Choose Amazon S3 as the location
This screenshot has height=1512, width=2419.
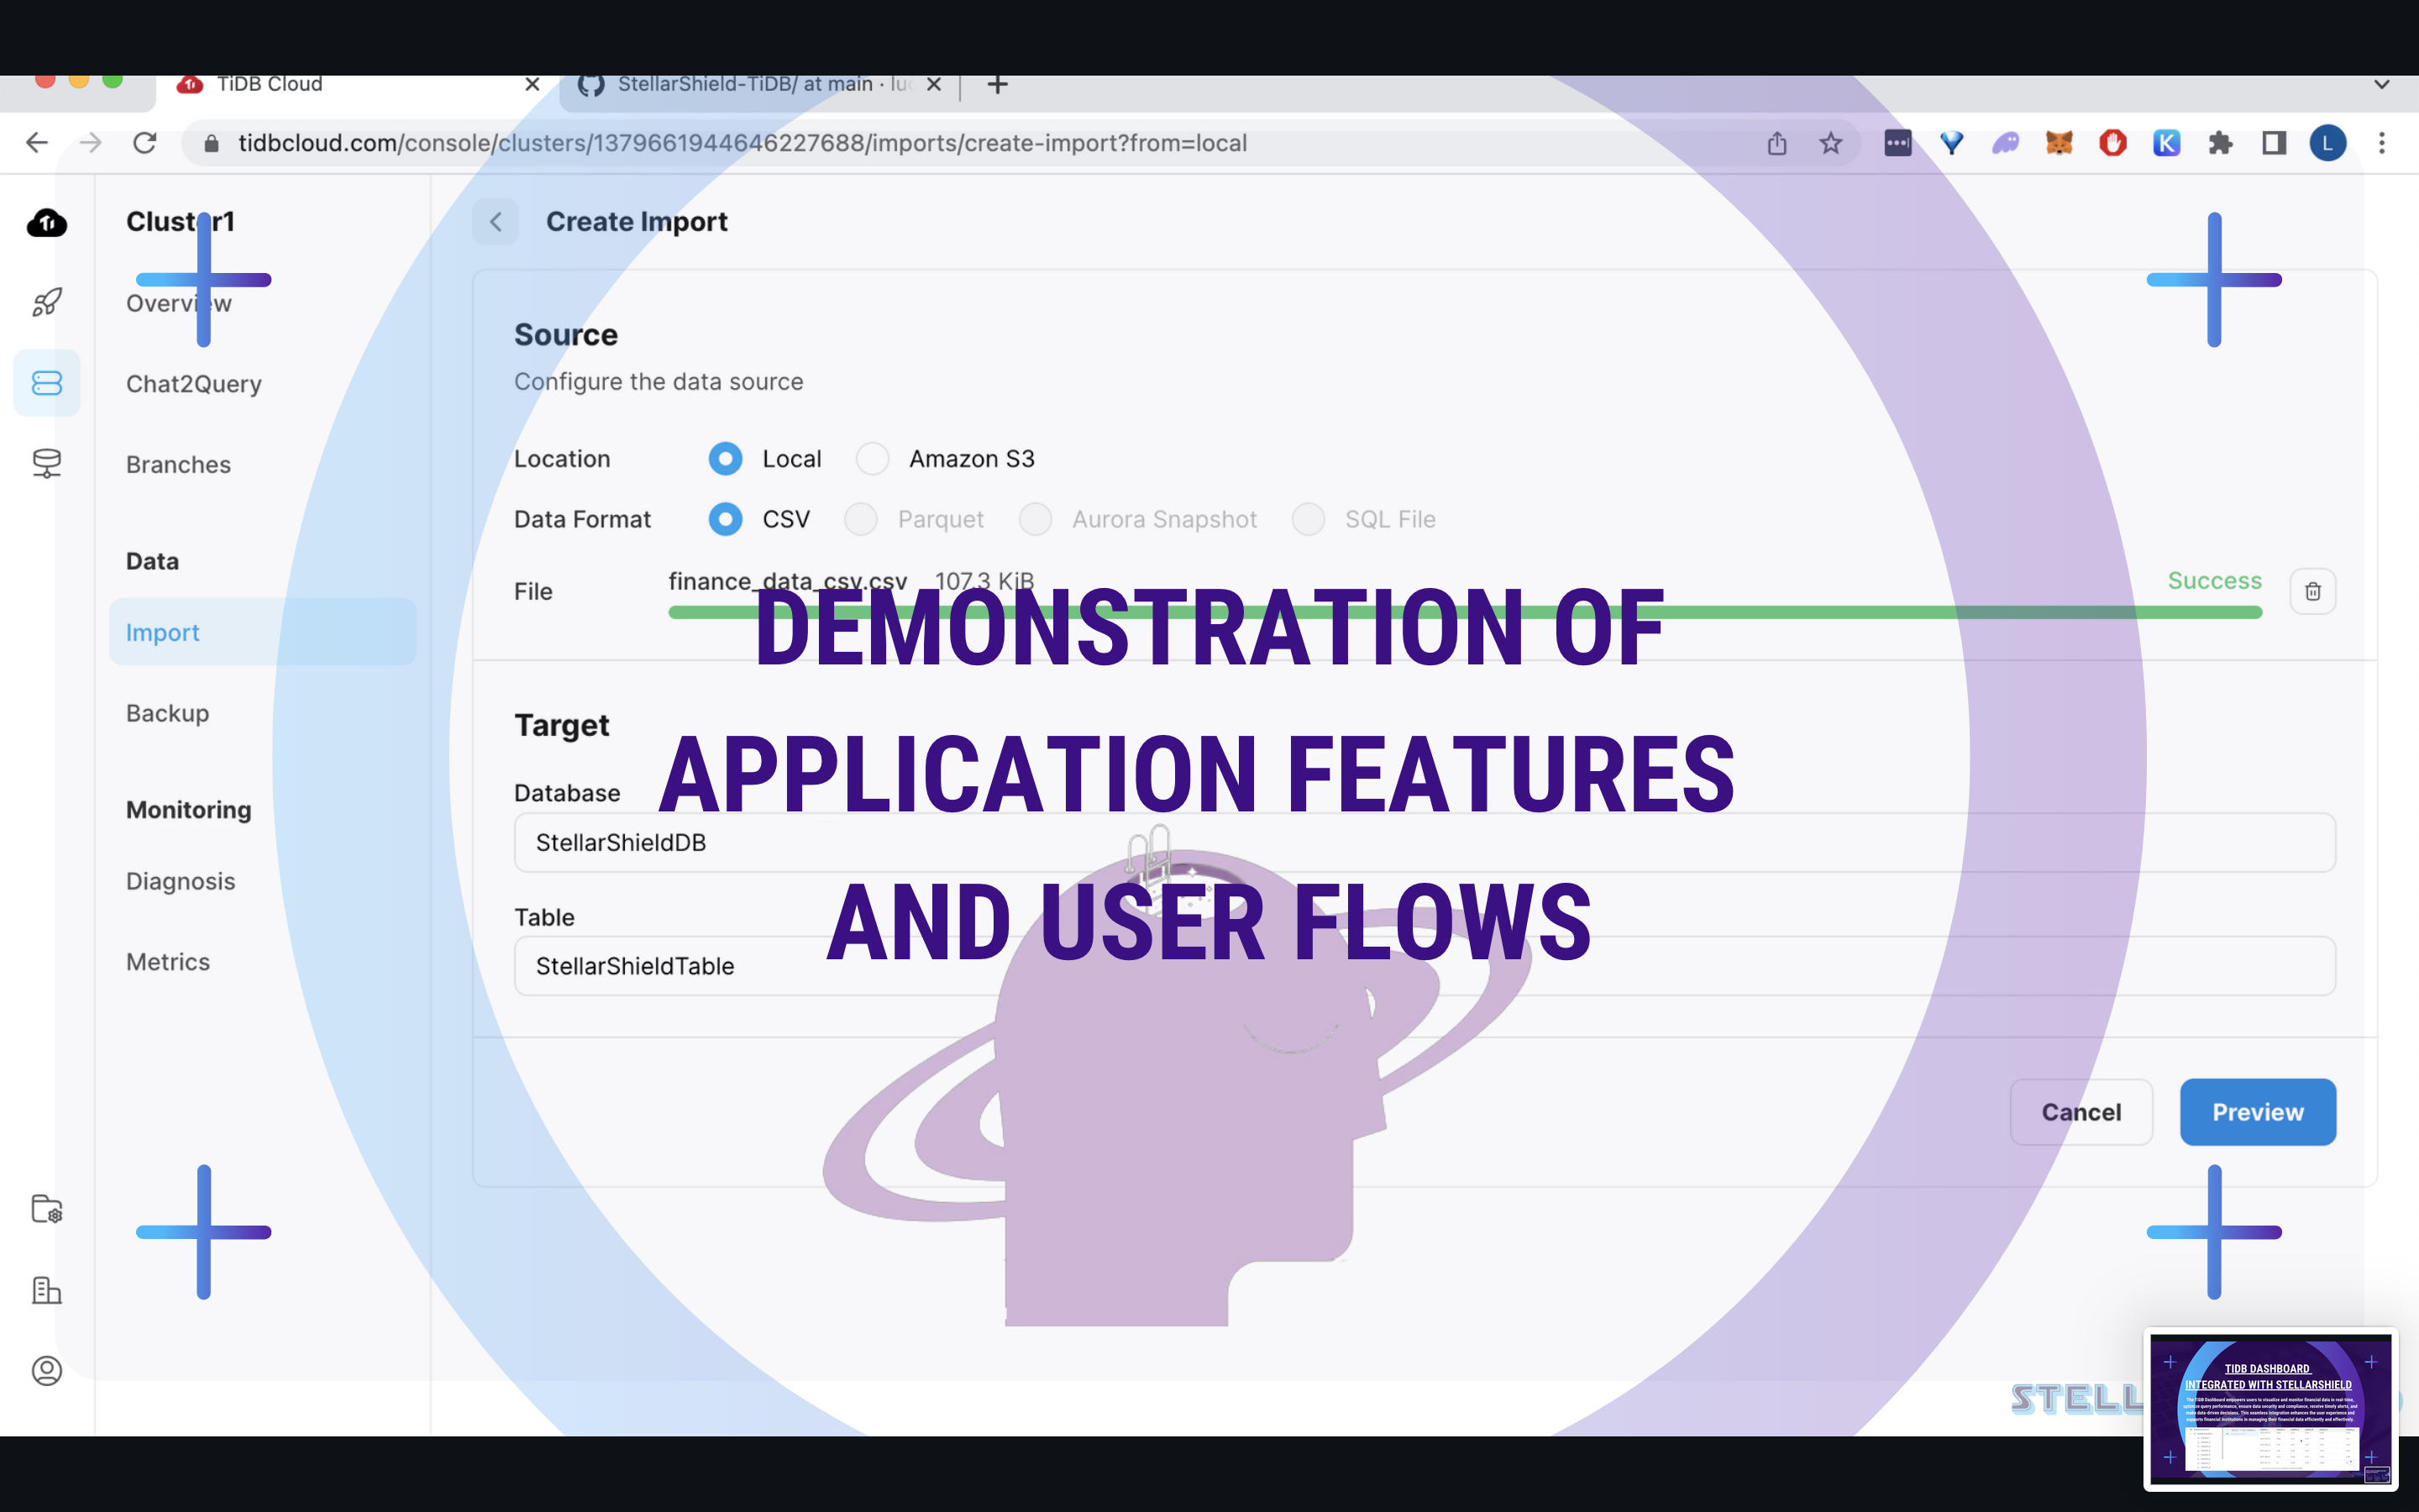click(873, 459)
